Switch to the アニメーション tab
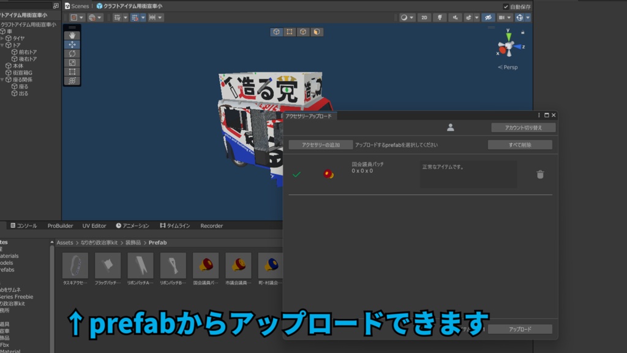 [132, 226]
